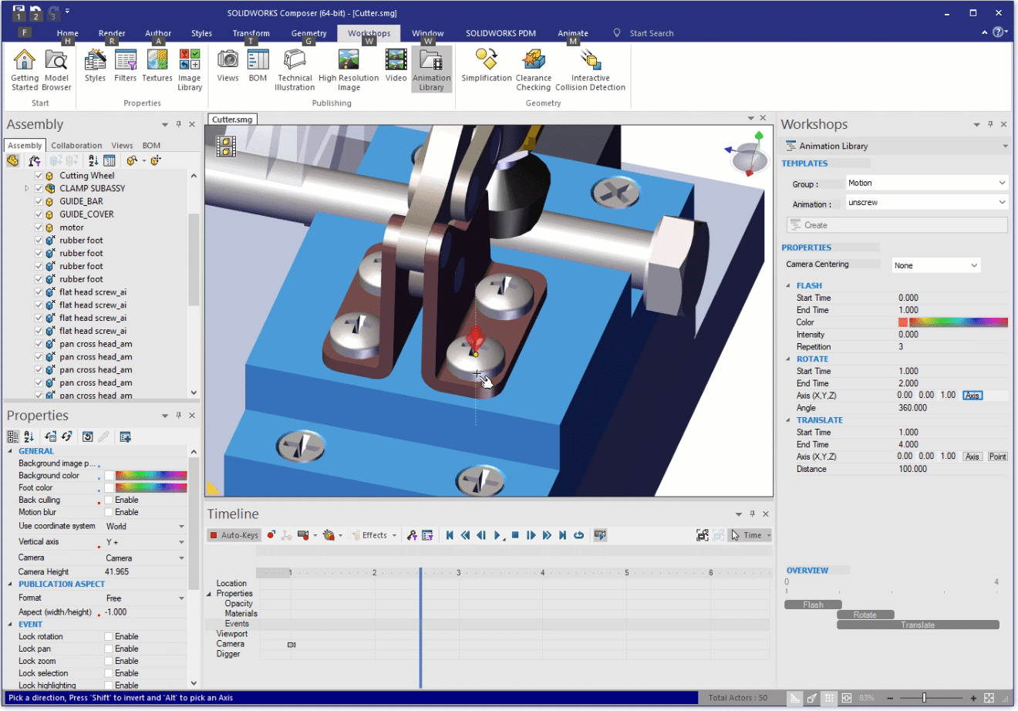The image size is (1018, 711).
Task: Play the timeline animation
Action: click(497, 535)
